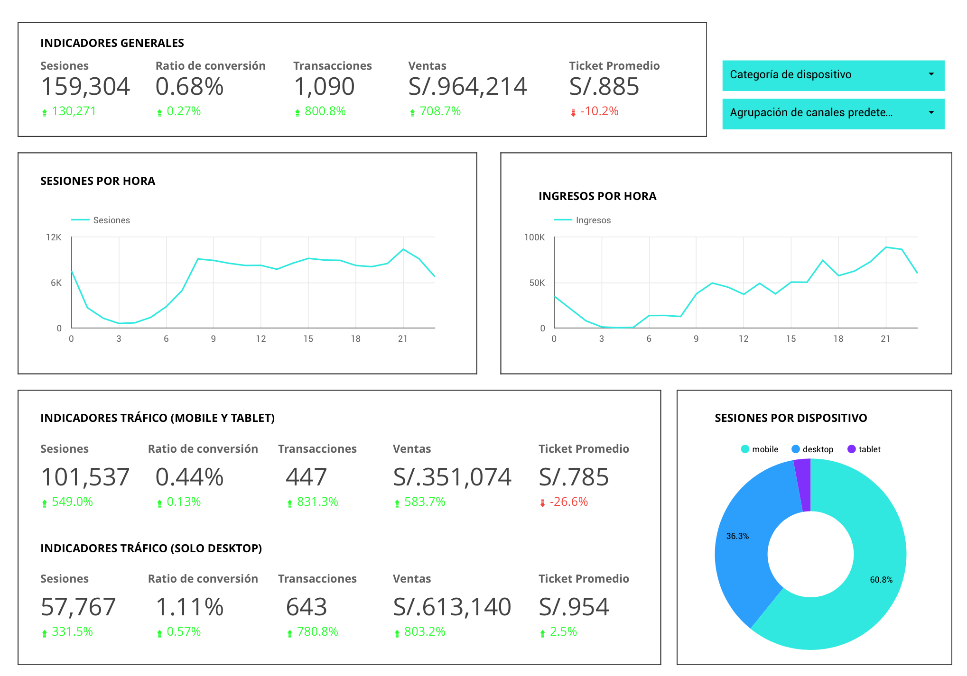Viewport: 967px width, 676px height.
Task: Select the Sesiones legend above the hourly chart
Action: (112, 220)
